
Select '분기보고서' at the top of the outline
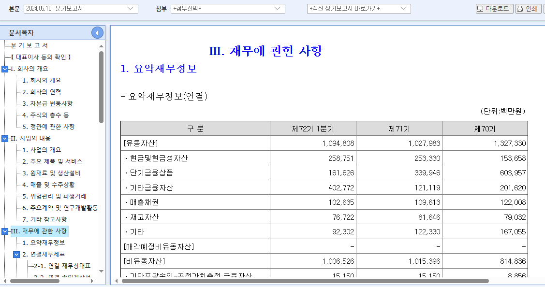pos(29,45)
